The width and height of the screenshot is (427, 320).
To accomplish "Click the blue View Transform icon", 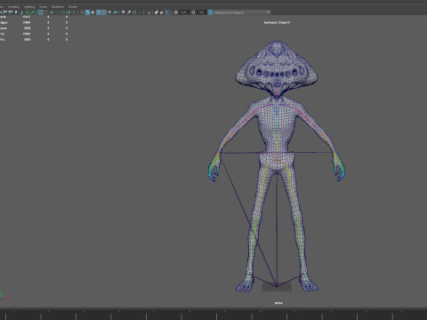I will point(210,12).
